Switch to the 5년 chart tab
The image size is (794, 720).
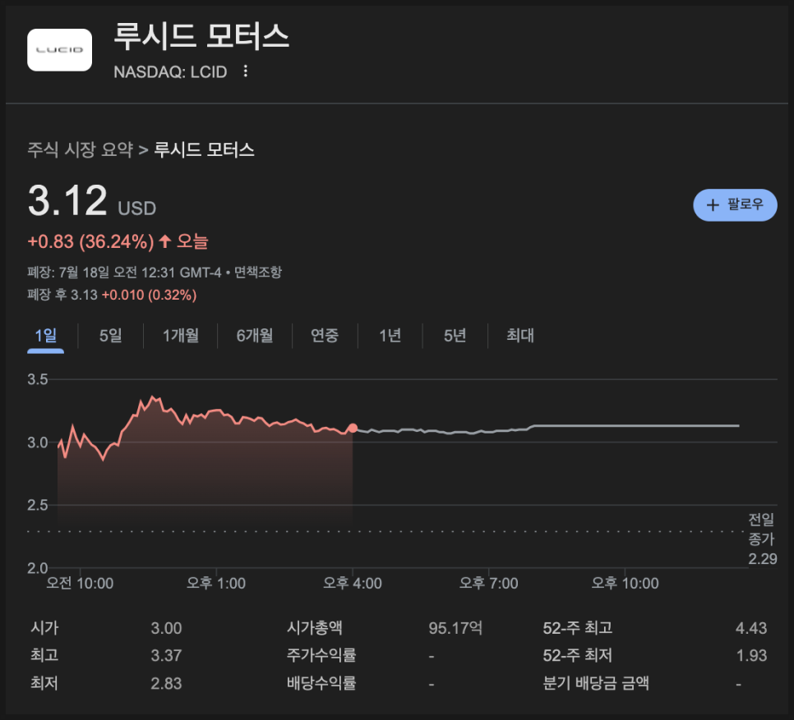pos(455,336)
